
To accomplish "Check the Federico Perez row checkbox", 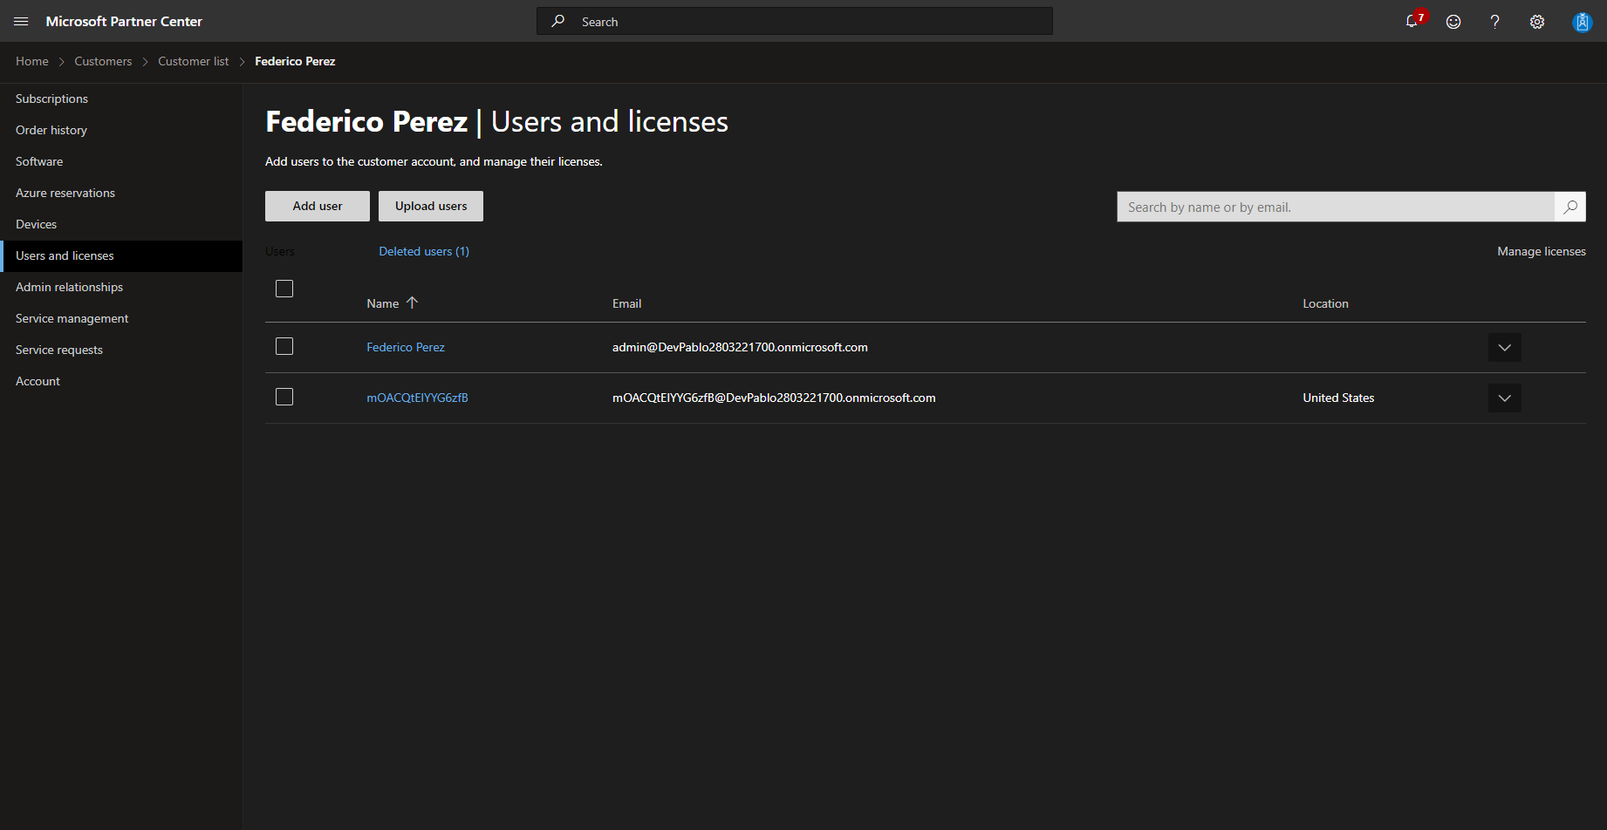I will (284, 346).
